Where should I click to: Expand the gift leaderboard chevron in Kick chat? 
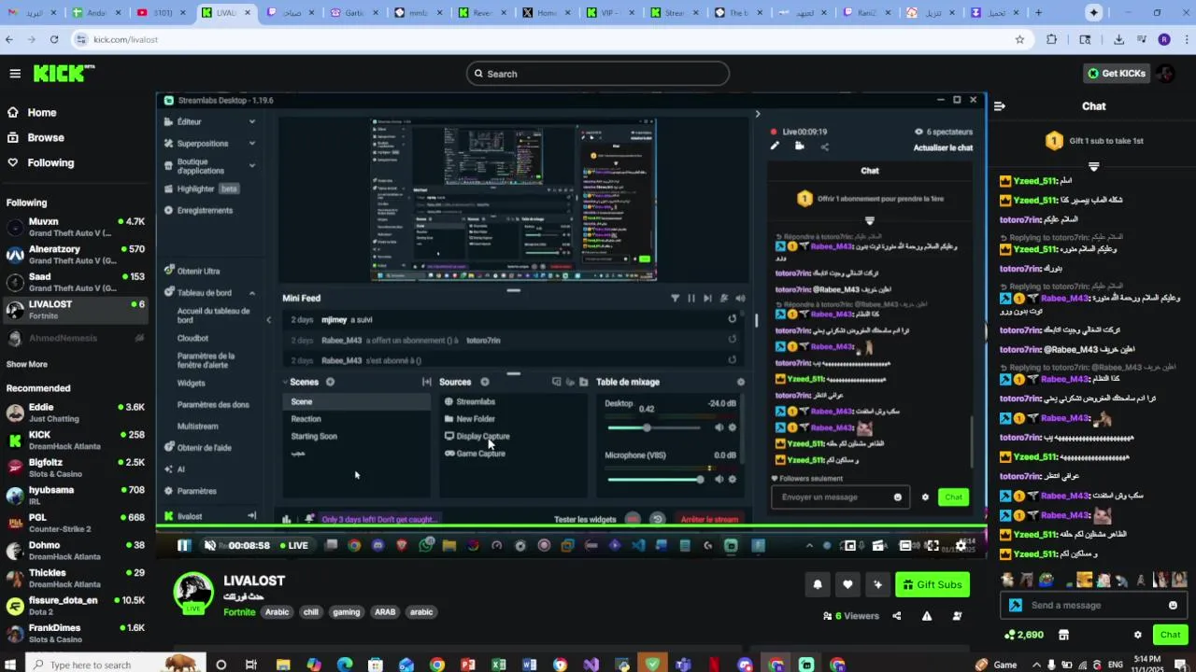[x=1094, y=167]
